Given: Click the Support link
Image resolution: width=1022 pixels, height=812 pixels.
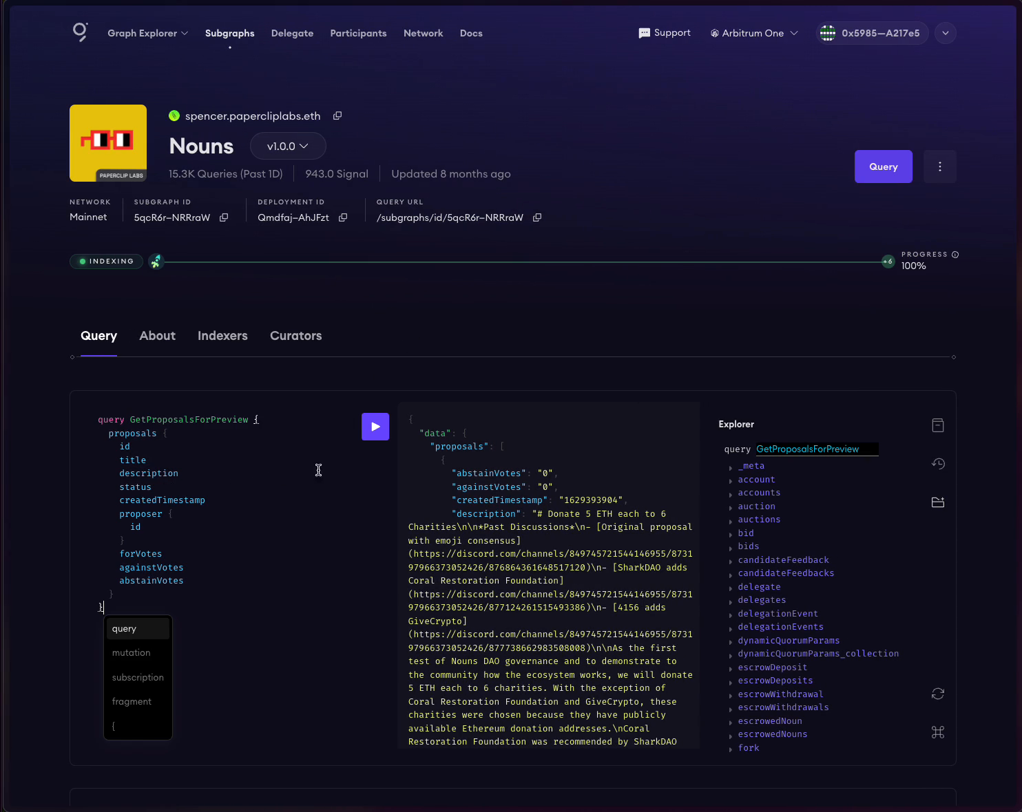Looking at the screenshot, I should point(665,33).
